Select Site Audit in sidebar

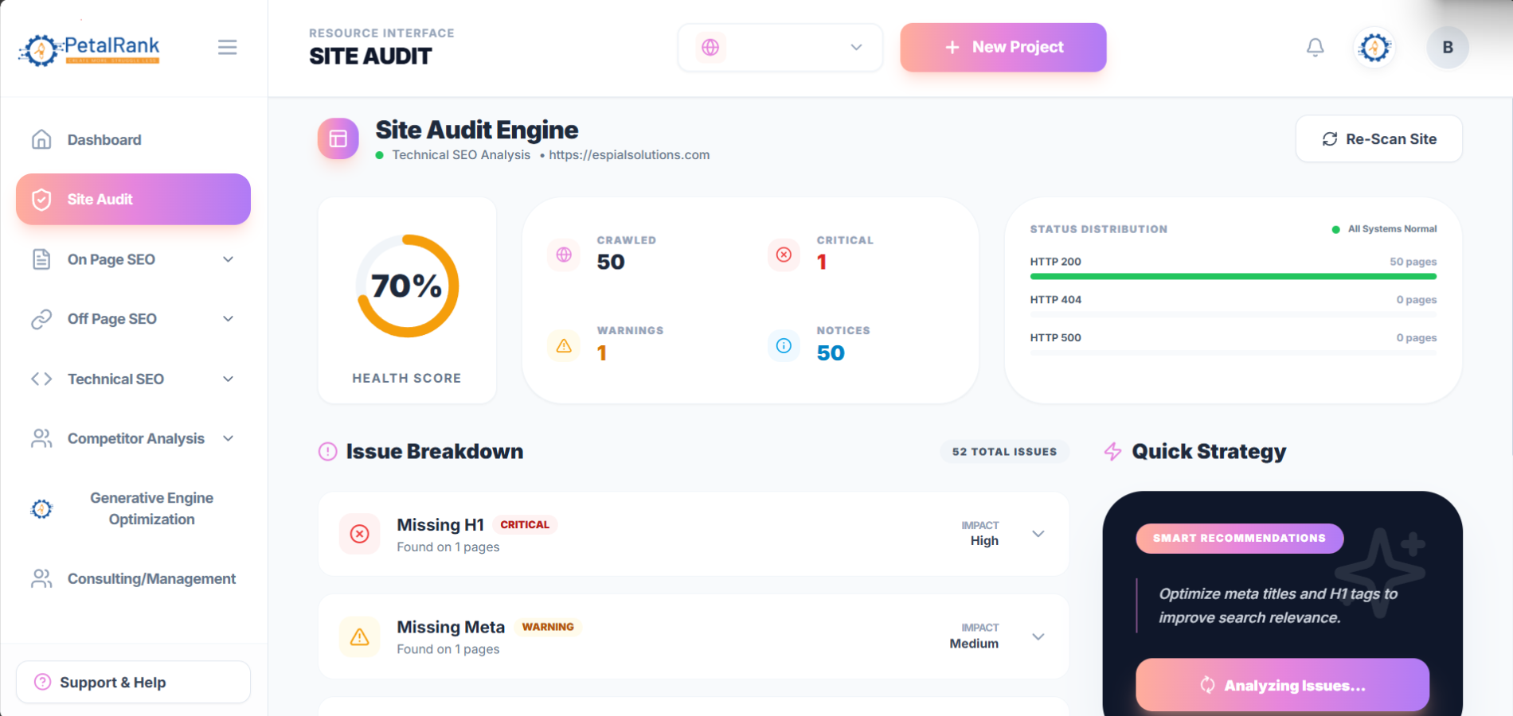pyautogui.click(x=133, y=200)
